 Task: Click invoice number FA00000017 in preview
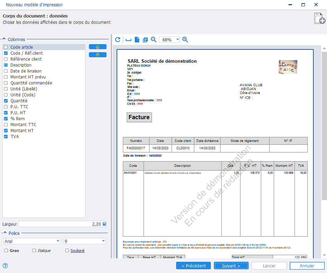[x=136, y=148]
